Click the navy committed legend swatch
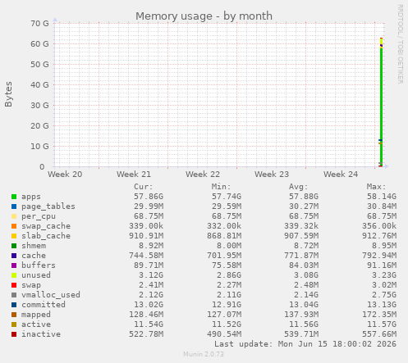408x363 pixels. [14, 305]
